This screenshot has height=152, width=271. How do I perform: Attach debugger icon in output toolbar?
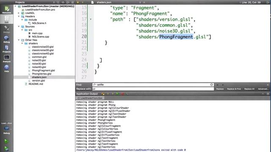click(x=127, y=94)
